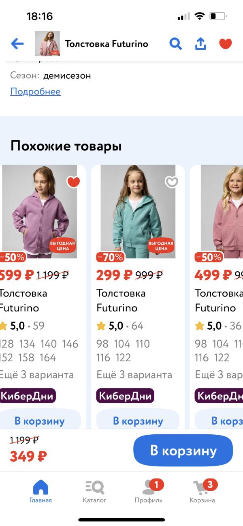Image resolution: width=243 pixels, height=526 pixels.
Task: Tap the big blue В корзину button
Action: (x=183, y=451)
